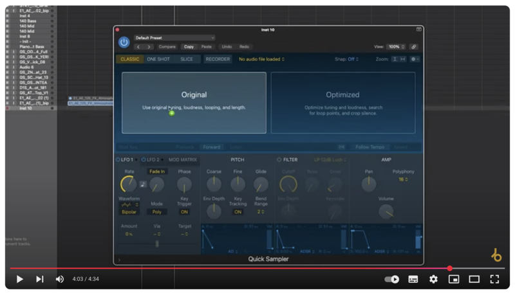Screen dimensions: 515x295
Task: Click the pitch Fine knob
Action: pos(238,184)
